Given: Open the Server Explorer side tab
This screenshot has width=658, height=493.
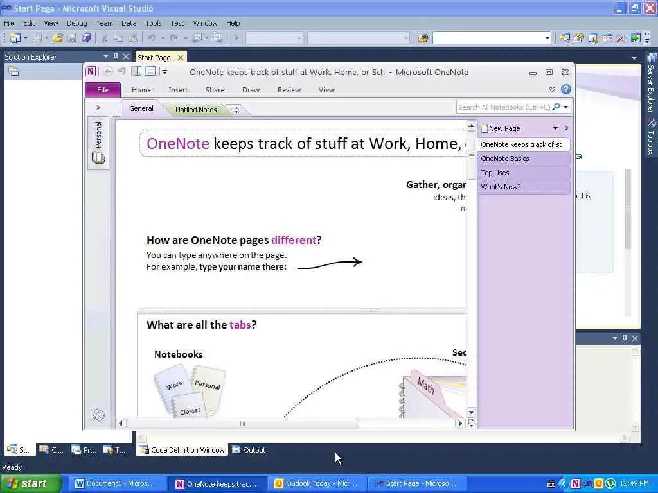Looking at the screenshot, I should pyautogui.click(x=652, y=83).
